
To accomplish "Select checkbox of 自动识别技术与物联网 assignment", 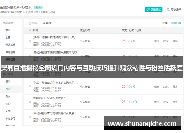I will 30,117.
